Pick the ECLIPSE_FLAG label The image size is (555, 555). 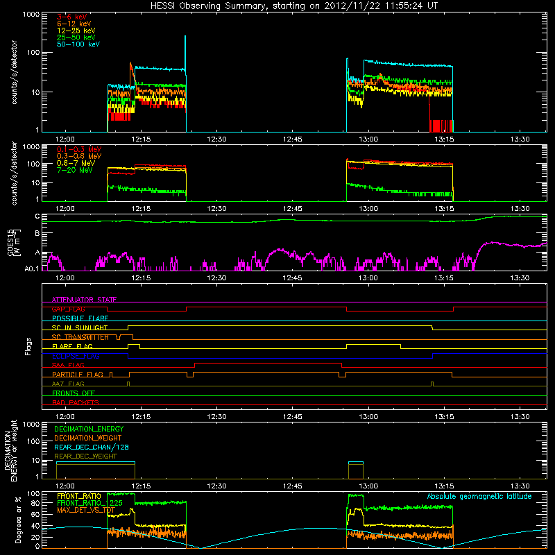76,356
